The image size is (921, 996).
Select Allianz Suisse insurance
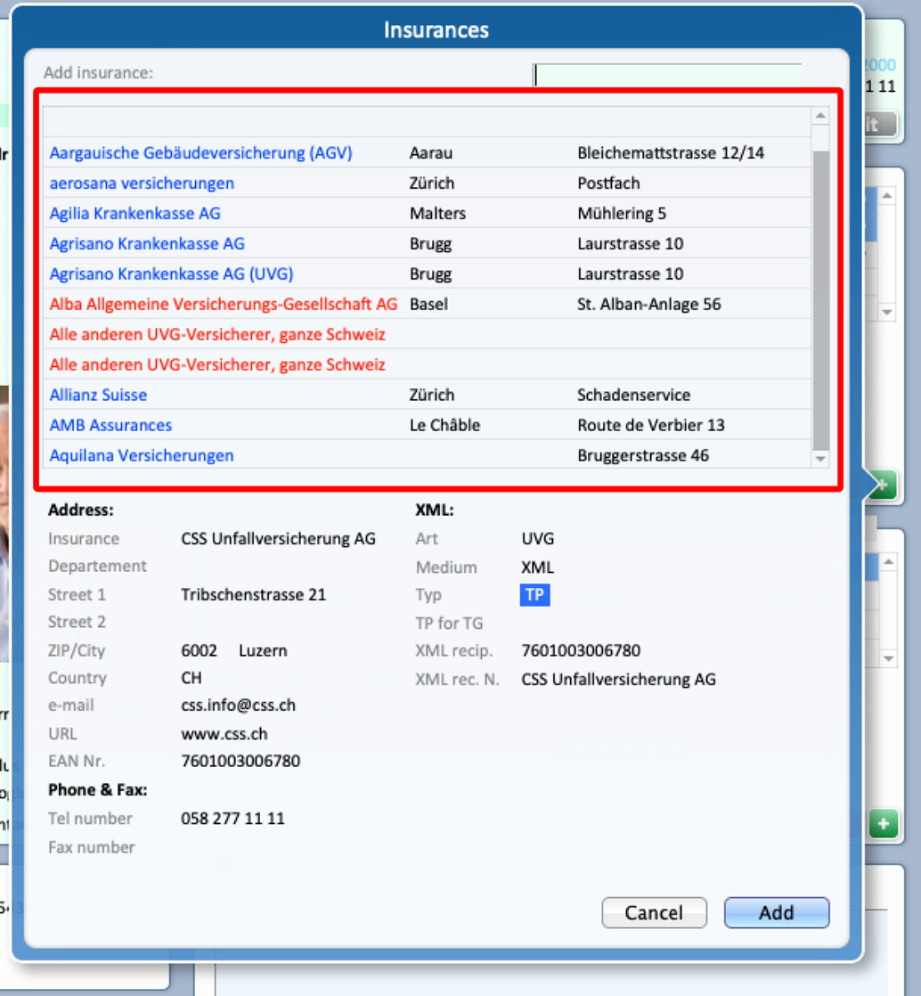(427, 395)
